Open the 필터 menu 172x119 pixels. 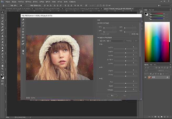pyautogui.click(x=48, y=2)
